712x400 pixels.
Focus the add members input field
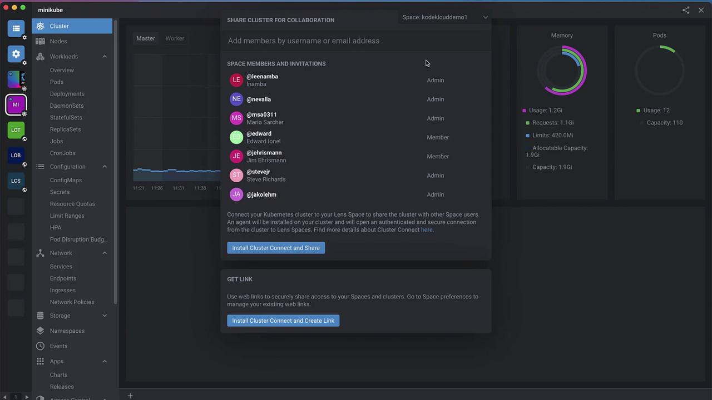tap(356, 41)
